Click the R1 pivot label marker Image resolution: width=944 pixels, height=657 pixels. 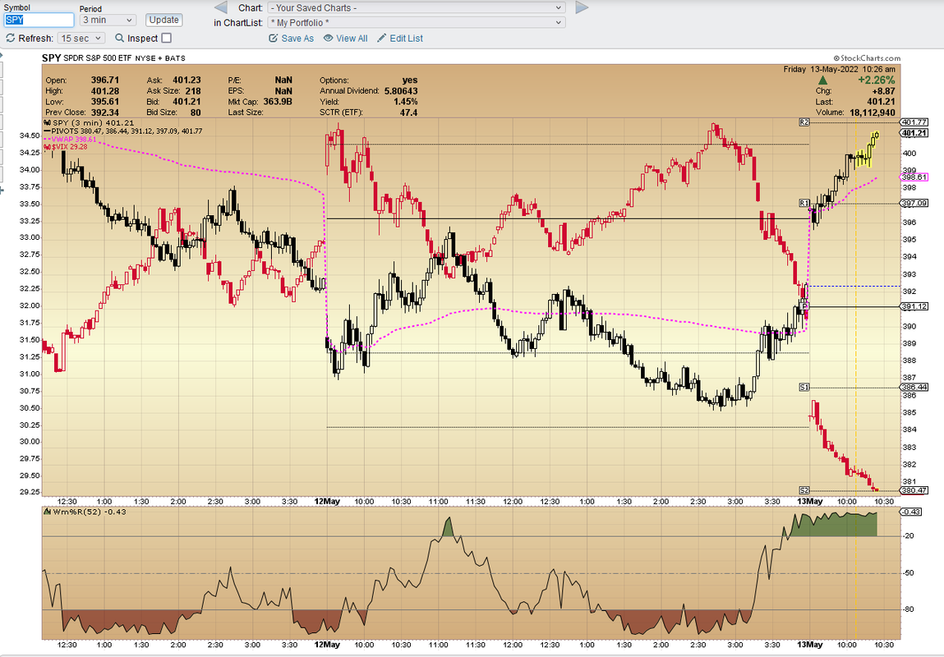pos(804,203)
